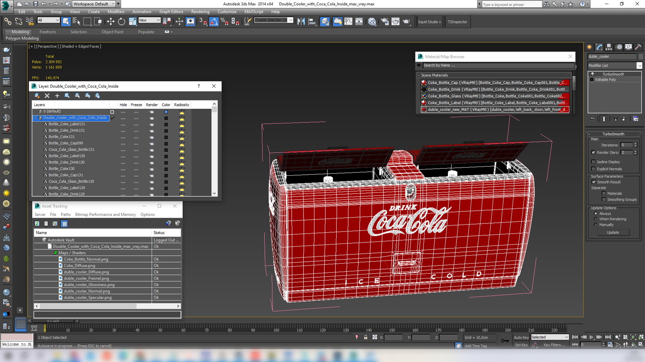Enable Separate by Smoothing Groups checkbox
This screenshot has width=645, height=362.
(x=604, y=199)
